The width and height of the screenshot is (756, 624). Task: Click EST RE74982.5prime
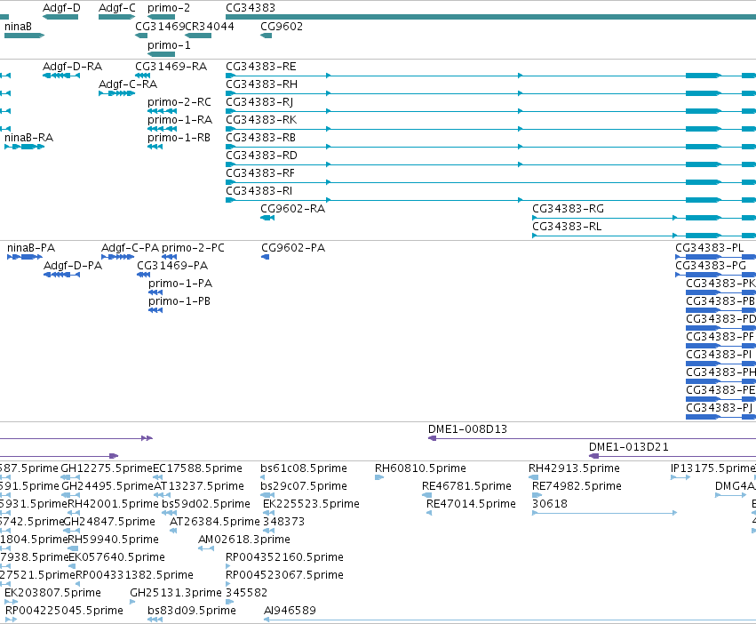click(x=577, y=486)
